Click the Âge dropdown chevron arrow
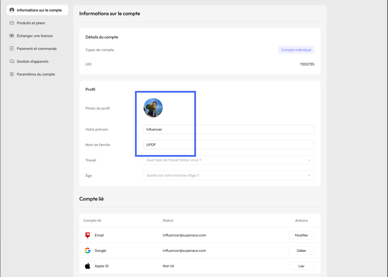 coord(309,176)
